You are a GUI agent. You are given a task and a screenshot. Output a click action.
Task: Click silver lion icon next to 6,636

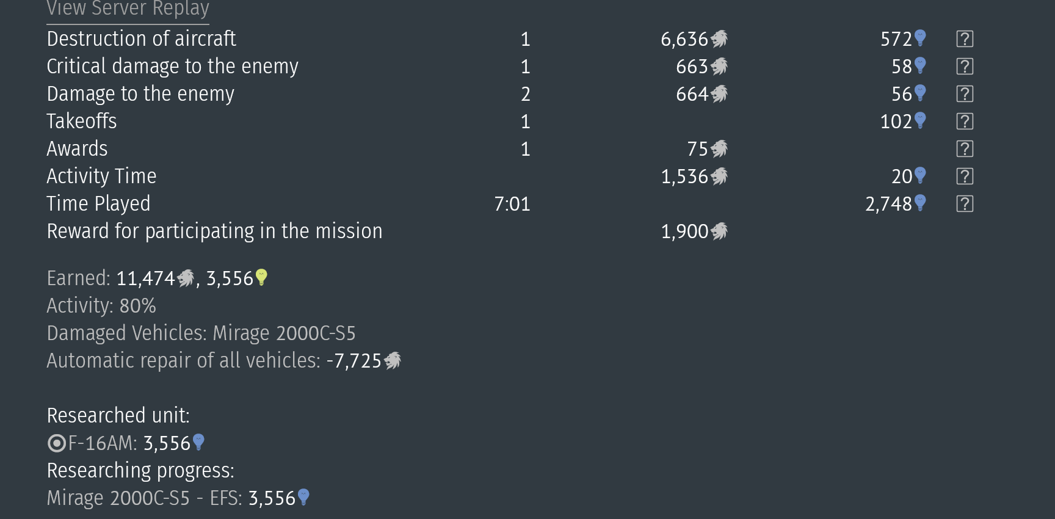coord(719,39)
